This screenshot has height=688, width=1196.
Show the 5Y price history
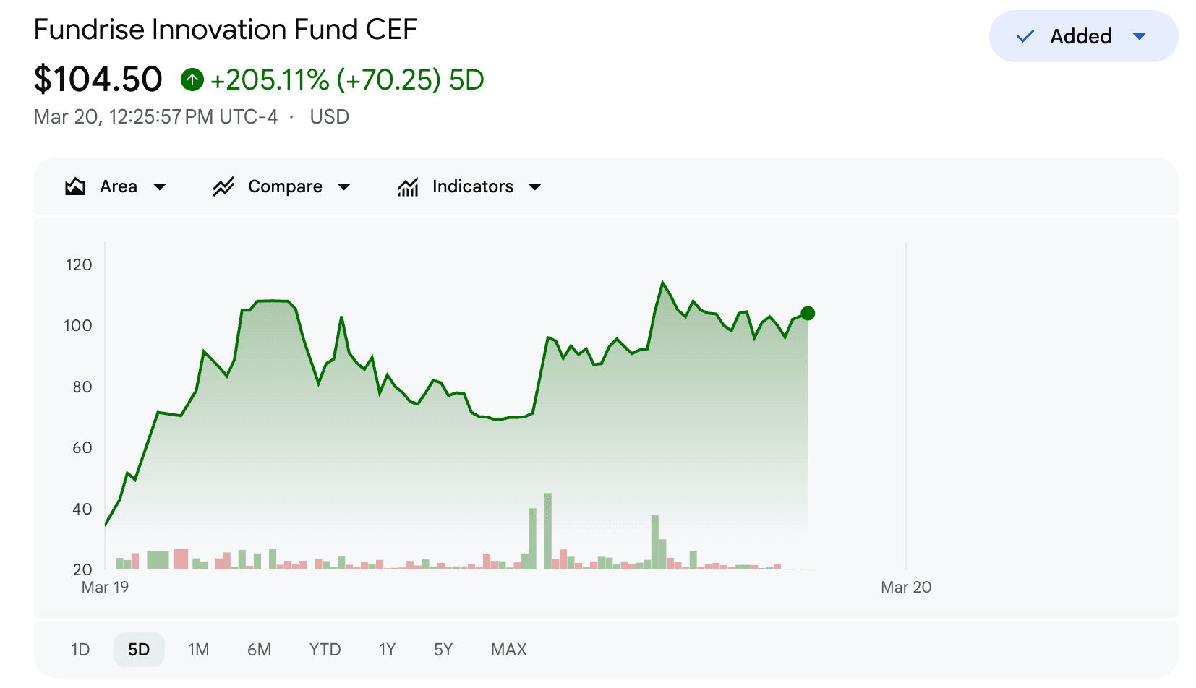(x=443, y=650)
